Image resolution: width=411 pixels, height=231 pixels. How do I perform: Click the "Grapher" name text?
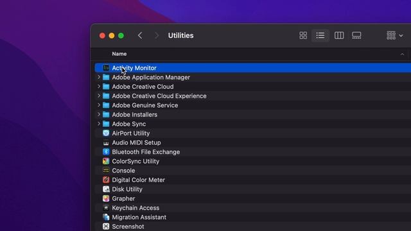click(x=123, y=198)
